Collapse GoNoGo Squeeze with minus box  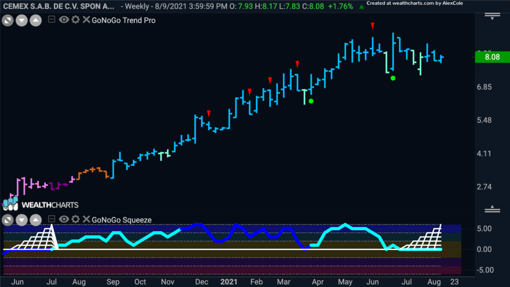pos(51,219)
